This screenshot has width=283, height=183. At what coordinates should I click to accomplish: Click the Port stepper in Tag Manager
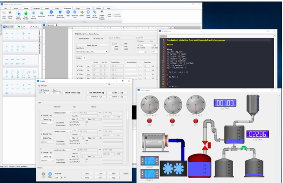60,93
